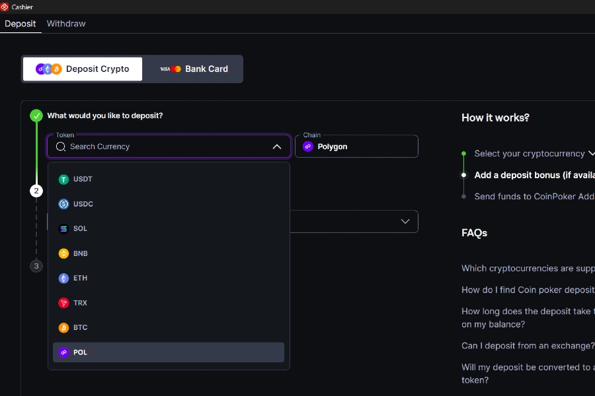This screenshot has height=396, width=595.
Task: Open the Deposit tab
Action: [20, 24]
